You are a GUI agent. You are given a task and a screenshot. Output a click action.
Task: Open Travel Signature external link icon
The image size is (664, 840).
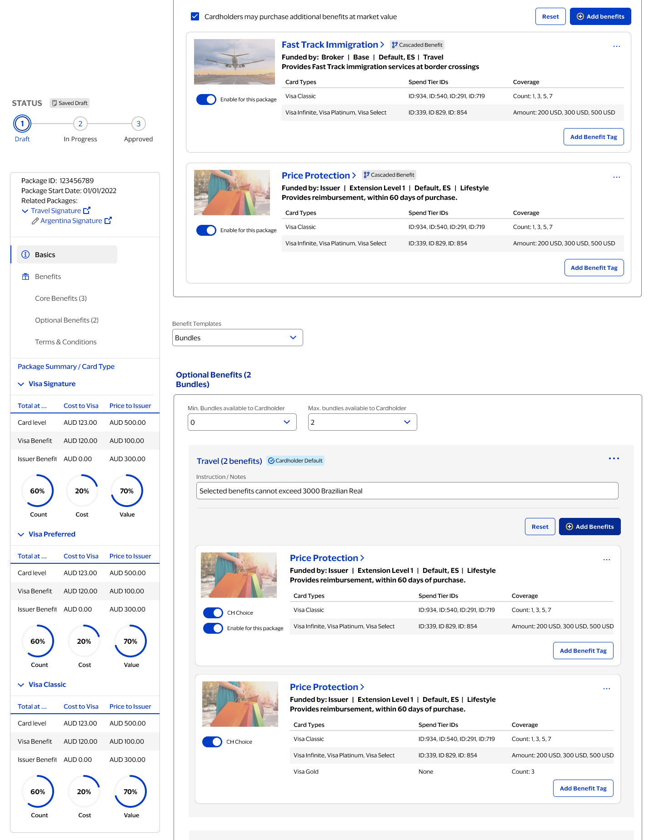tap(87, 210)
